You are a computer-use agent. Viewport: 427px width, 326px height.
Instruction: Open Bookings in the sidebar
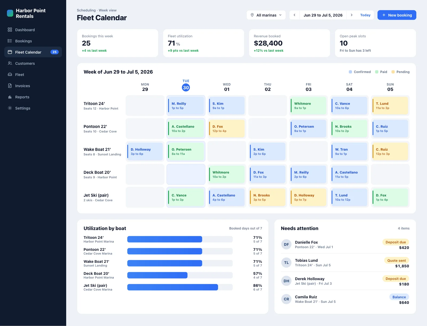coord(33,41)
